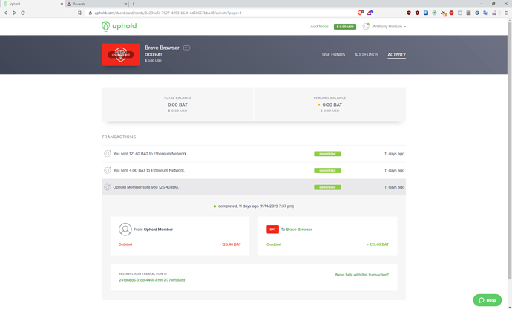
Task: Click the blue round extension icon
Action: [x=476, y=13]
